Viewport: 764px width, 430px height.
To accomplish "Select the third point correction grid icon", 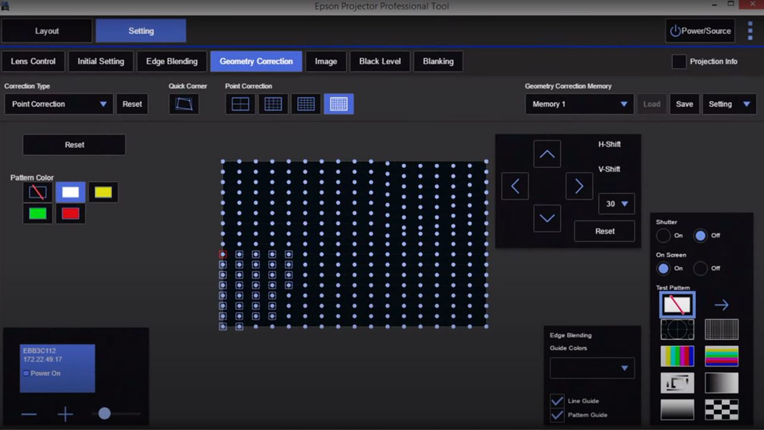I will tap(306, 104).
